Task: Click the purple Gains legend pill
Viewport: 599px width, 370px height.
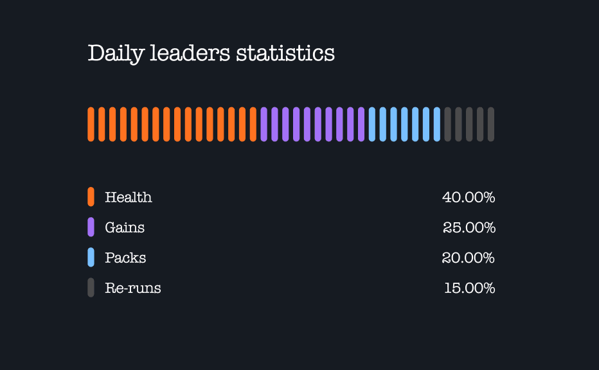Action: 91,227
